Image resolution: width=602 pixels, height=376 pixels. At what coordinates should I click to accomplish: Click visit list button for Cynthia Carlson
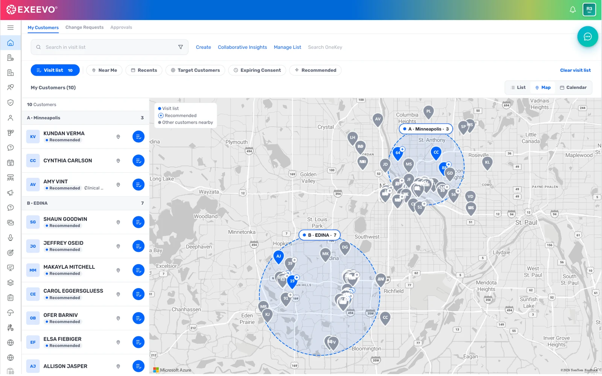tap(138, 161)
